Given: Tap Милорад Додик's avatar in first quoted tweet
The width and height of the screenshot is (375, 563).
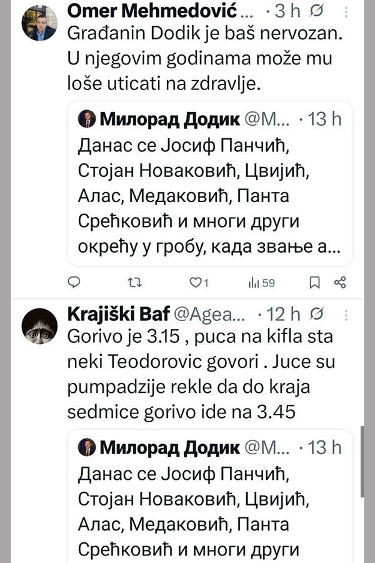Looking at the screenshot, I should (86, 119).
